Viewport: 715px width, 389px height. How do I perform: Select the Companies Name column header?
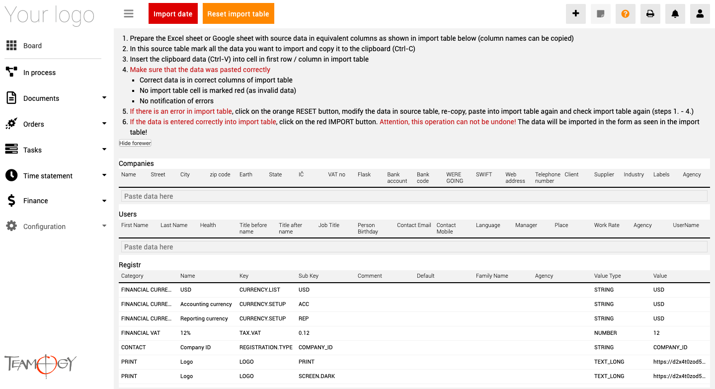(129, 174)
